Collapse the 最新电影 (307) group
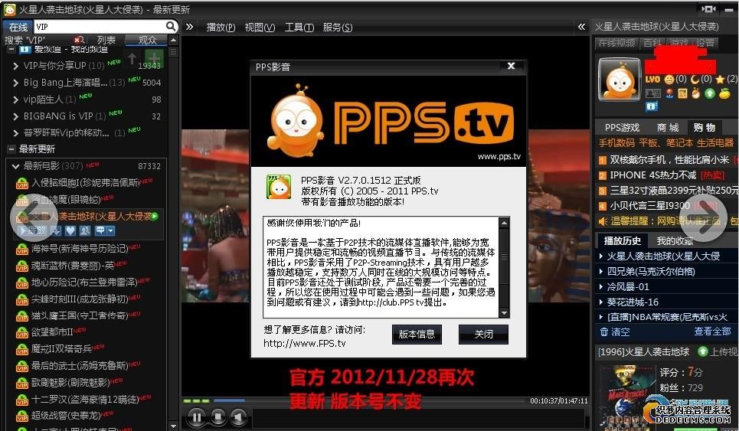 click(15, 166)
